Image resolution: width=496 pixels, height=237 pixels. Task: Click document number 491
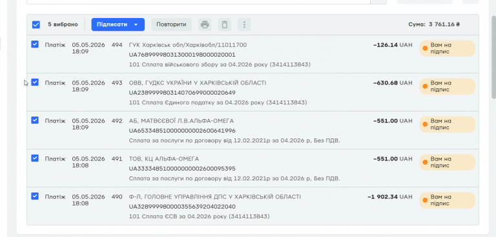pos(117,158)
